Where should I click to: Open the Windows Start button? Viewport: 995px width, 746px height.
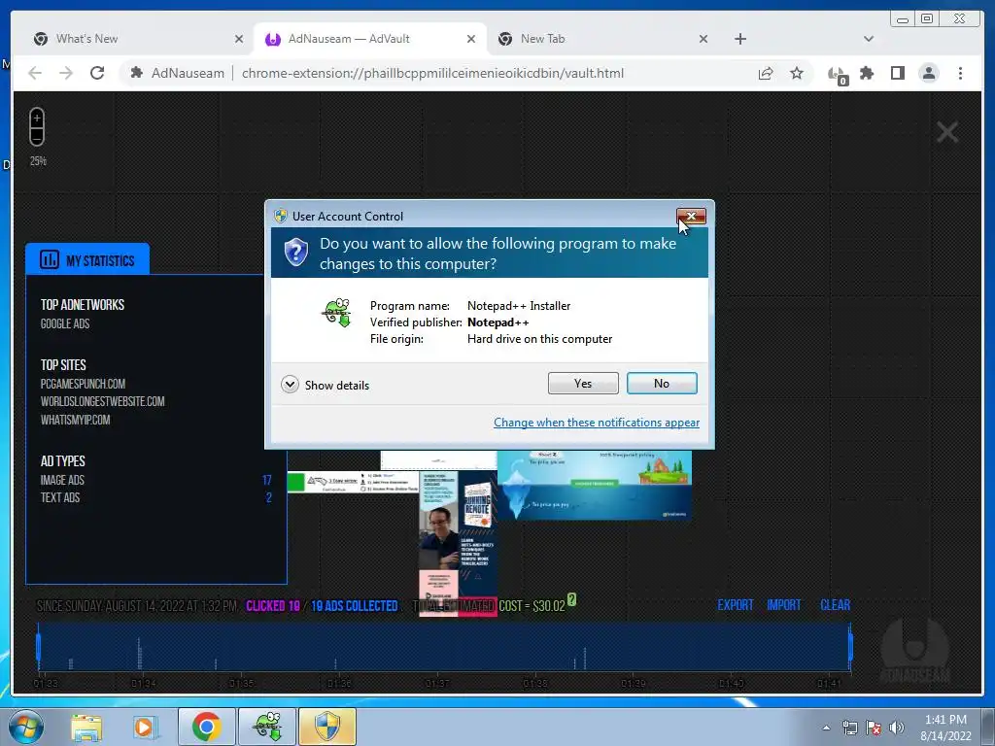tap(26, 727)
